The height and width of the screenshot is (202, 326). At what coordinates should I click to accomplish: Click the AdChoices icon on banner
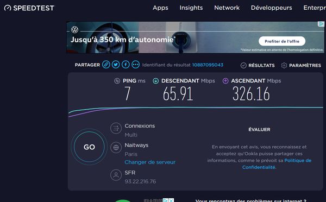coord(321,24)
